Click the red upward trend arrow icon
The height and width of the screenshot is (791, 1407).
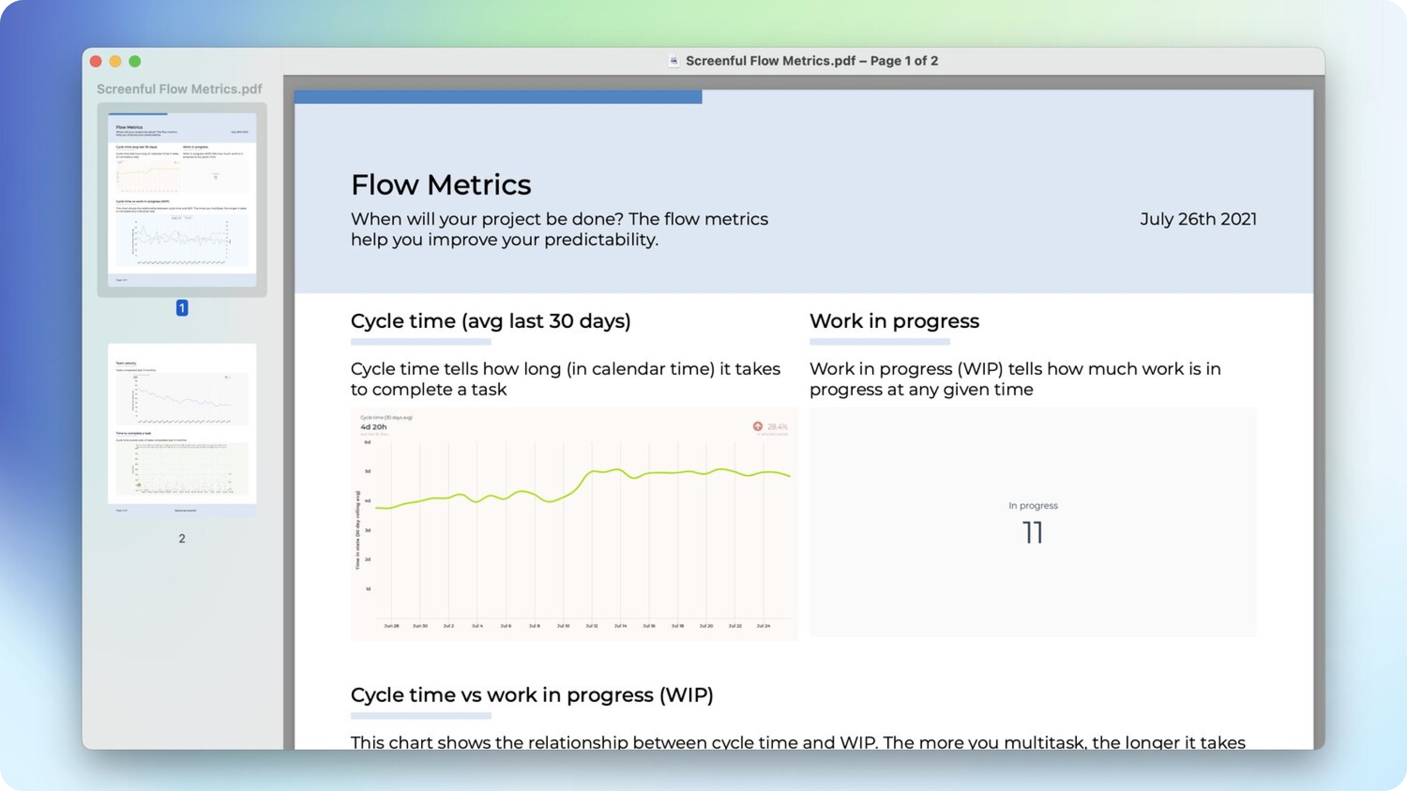point(758,426)
